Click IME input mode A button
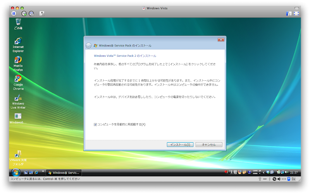310x194 pixels. (231, 172)
